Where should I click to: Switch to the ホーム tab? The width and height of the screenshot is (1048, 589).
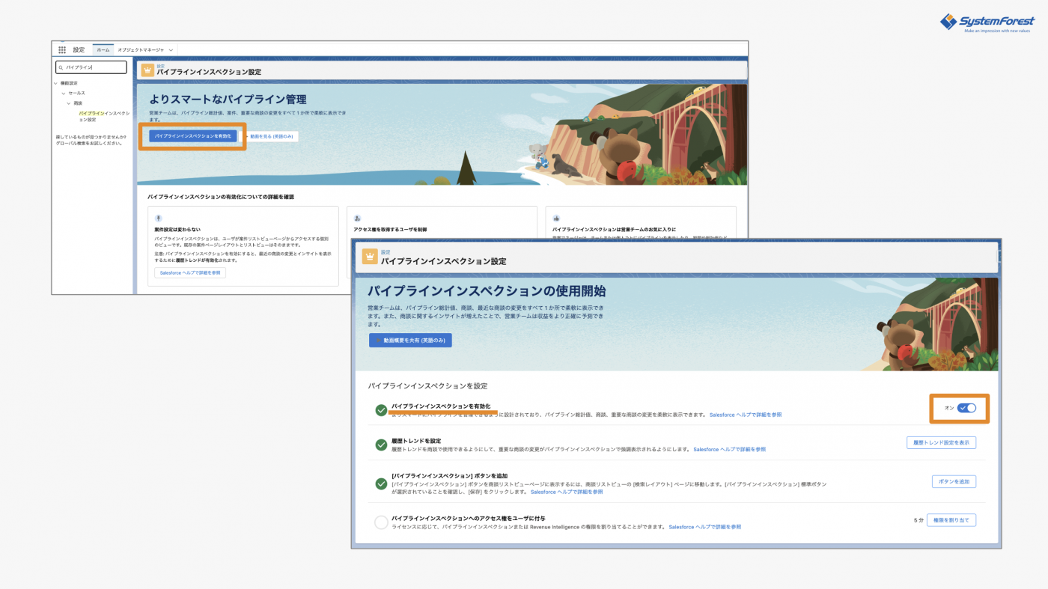click(103, 50)
